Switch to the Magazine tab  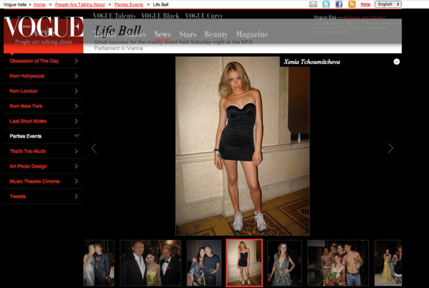pos(252,35)
